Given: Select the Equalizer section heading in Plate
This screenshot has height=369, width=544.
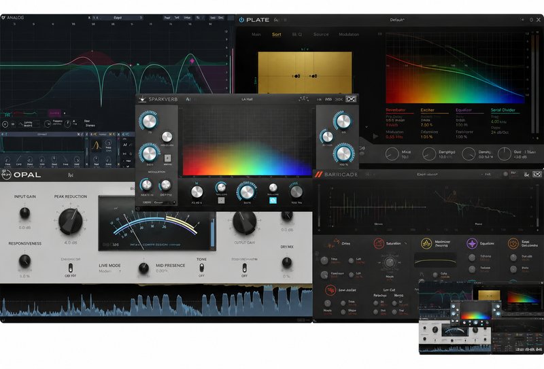Looking at the screenshot, I should coord(464,110).
